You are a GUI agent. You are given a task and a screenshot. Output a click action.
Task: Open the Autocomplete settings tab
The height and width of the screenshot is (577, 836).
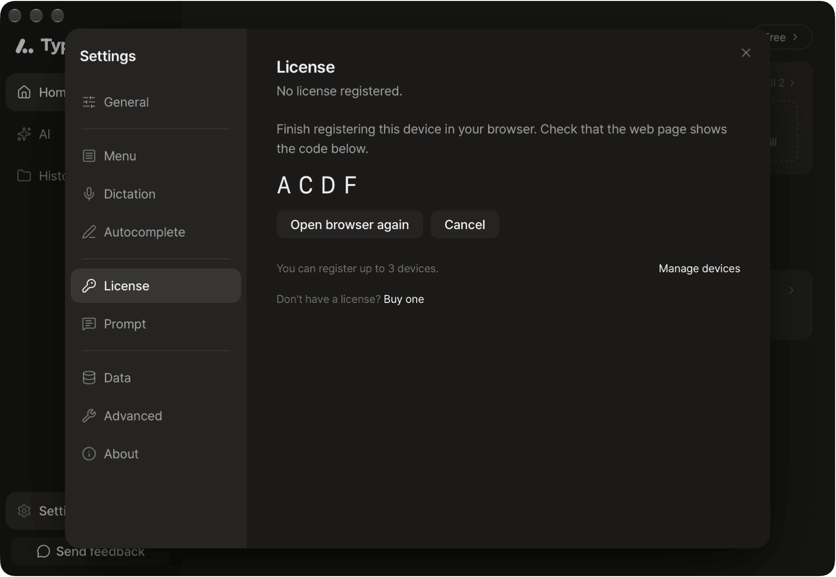(x=156, y=232)
